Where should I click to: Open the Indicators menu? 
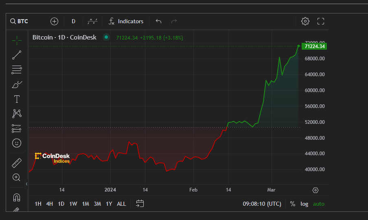coord(126,21)
